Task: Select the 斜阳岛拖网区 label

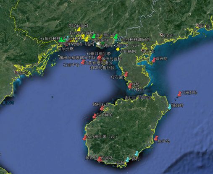Action: 102,68
